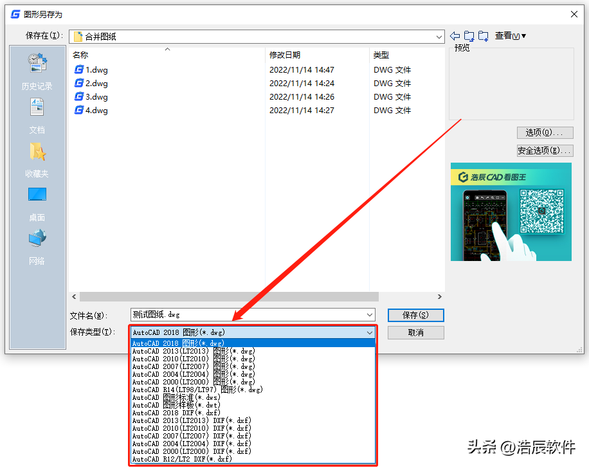Open 选项(O)... options button
The width and height of the screenshot is (589, 468).
545,132
